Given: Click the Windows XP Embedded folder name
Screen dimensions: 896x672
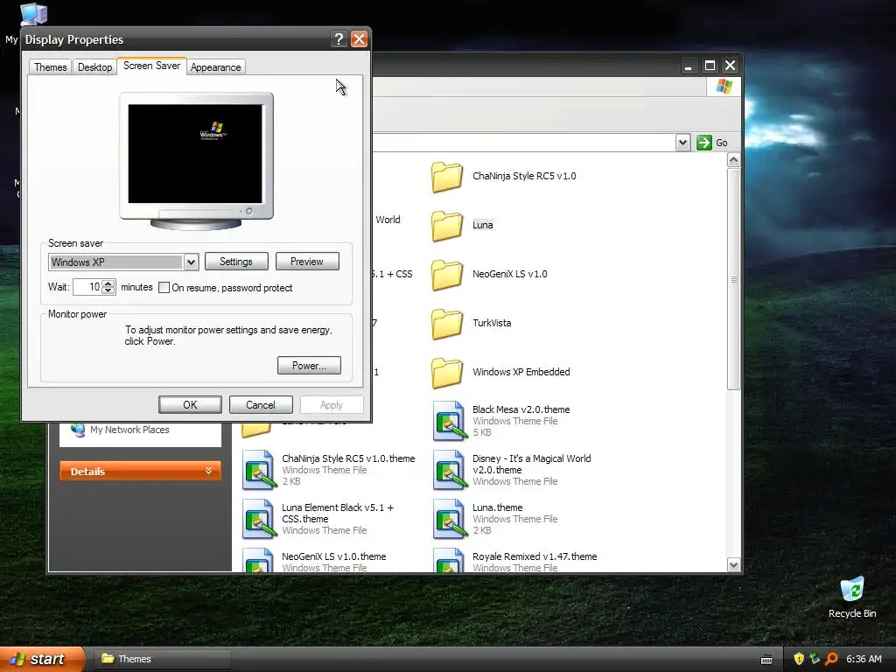Looking at the screenshot, I should coord(521,372).
